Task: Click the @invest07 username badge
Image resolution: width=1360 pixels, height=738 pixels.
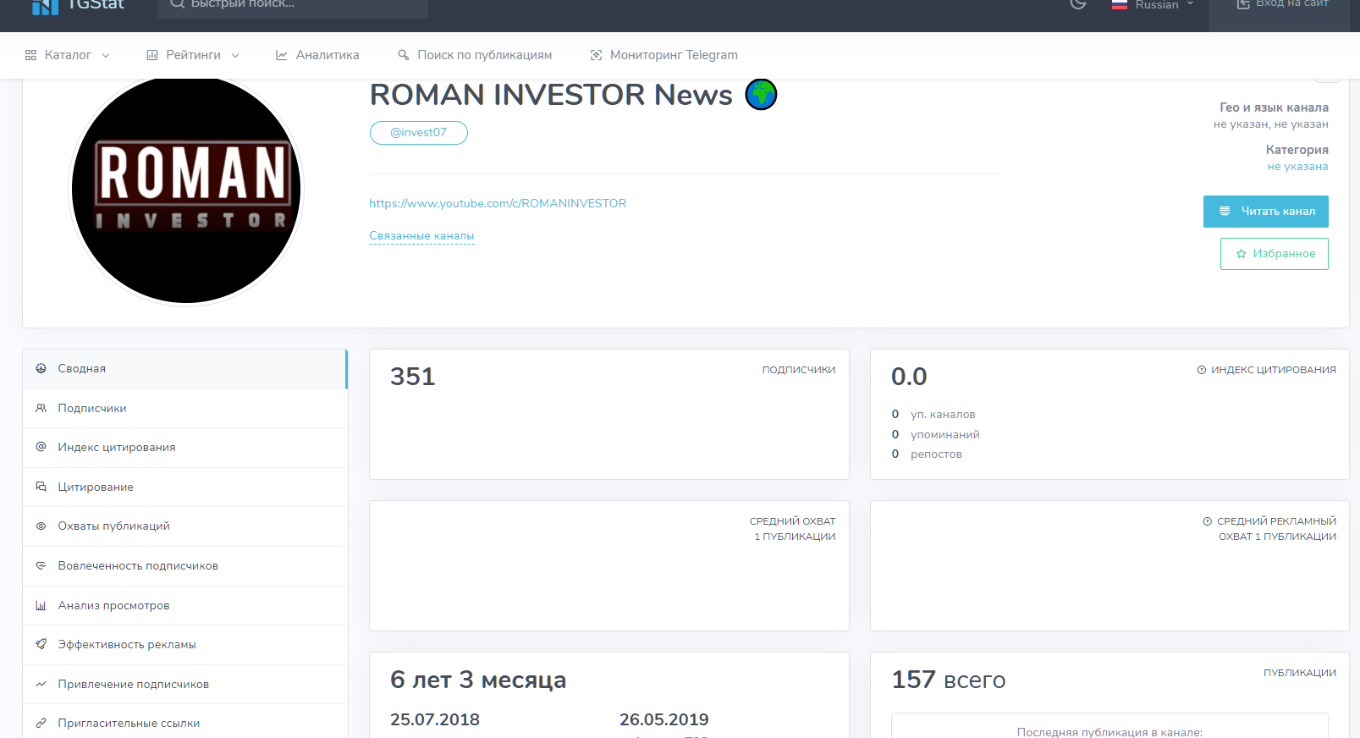Action: click(x=418, y=133)
